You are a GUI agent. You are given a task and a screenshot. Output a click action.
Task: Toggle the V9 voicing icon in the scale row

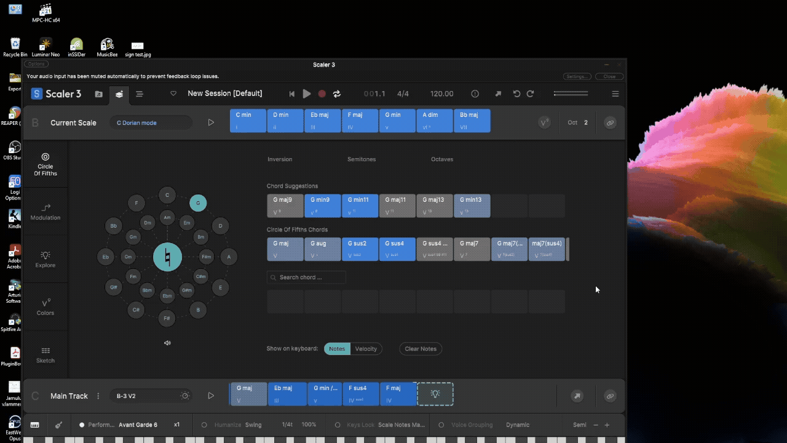tap(544, 122)
